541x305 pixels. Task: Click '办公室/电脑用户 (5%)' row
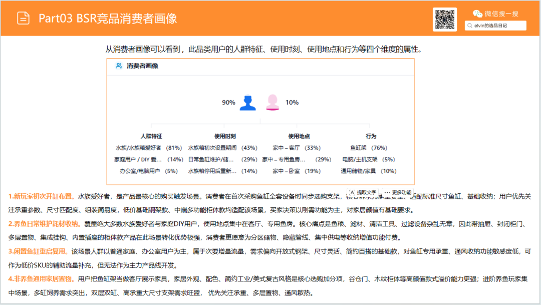click(x=149, y=171)
